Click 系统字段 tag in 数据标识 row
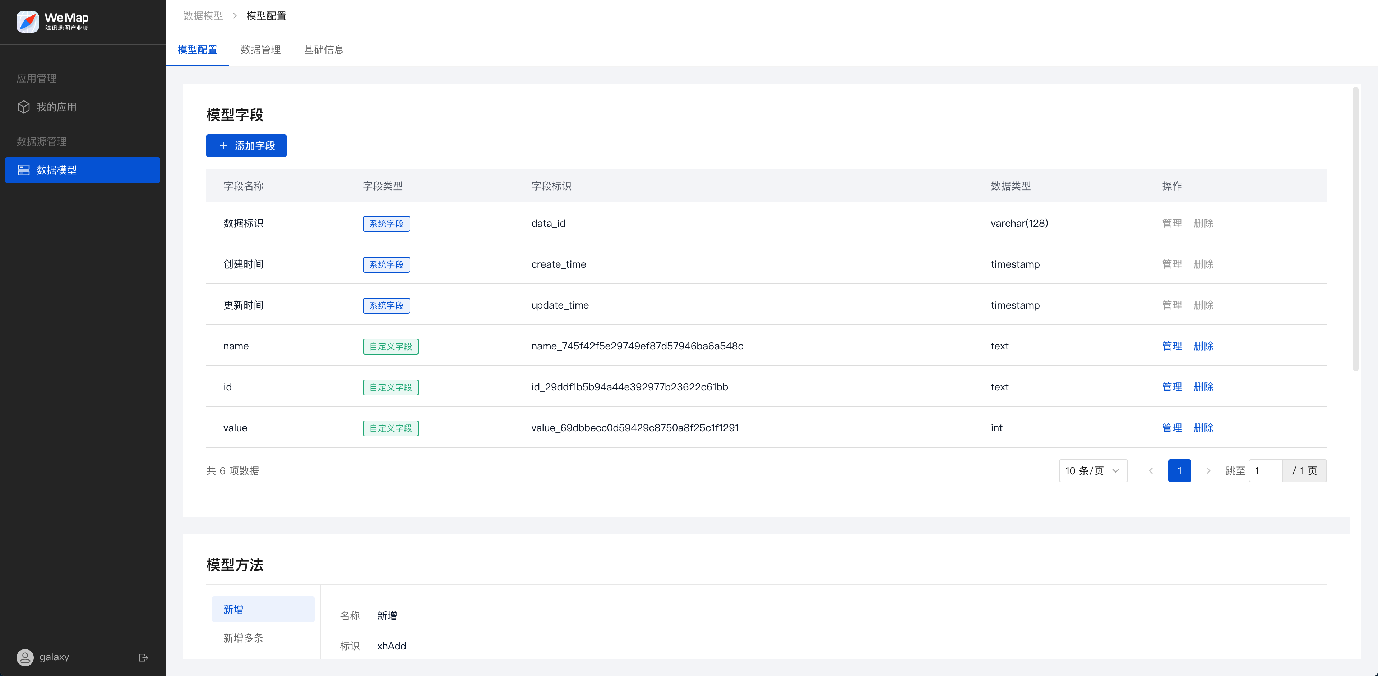1378x676 pixels. (386, 224)
